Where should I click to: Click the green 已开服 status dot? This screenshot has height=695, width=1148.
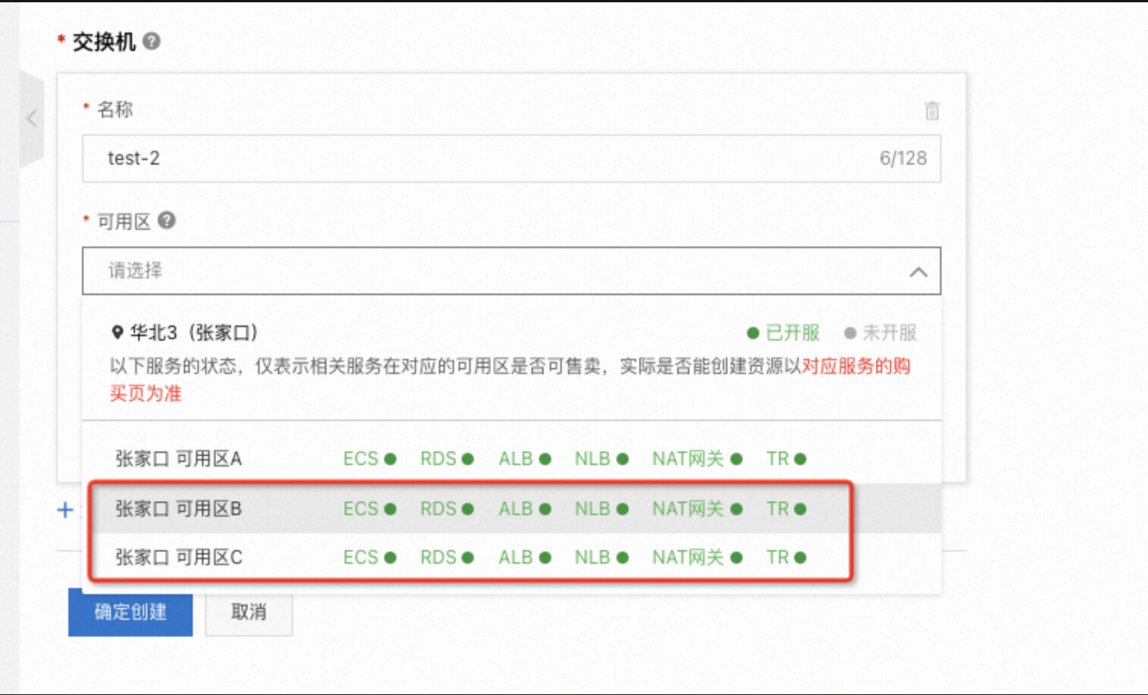[x=753, y=333]
